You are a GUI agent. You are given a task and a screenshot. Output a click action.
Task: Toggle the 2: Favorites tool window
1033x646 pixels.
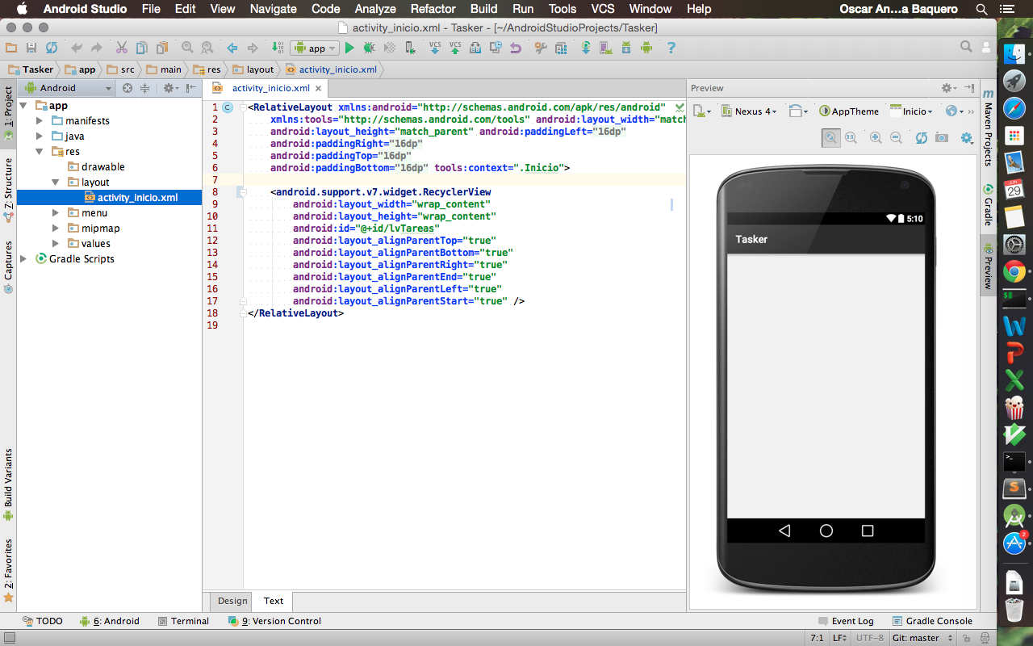(8, 570)
